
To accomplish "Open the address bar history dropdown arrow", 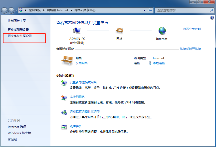I will [144, 10].
